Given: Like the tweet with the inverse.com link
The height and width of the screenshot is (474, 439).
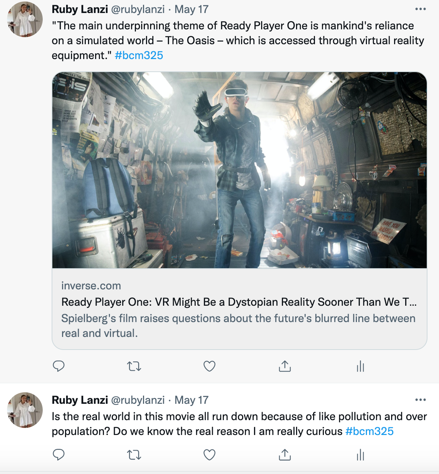Looking at the screenshot, I should 209,366.
